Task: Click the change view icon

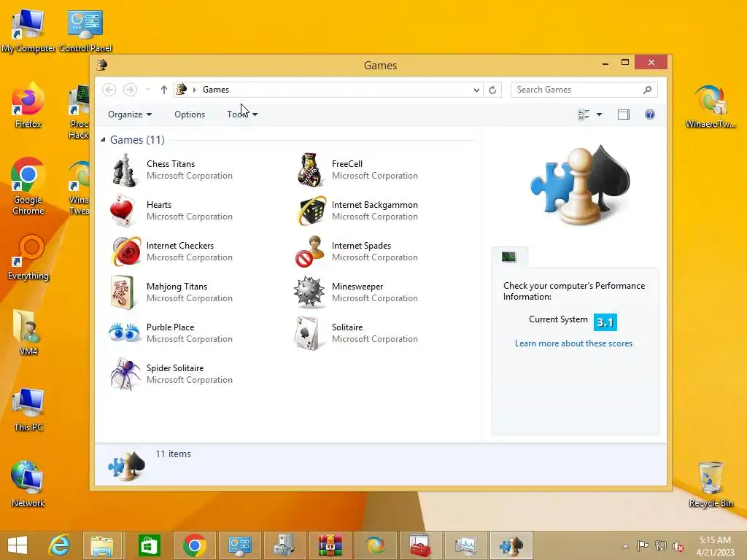Action: 584,114
